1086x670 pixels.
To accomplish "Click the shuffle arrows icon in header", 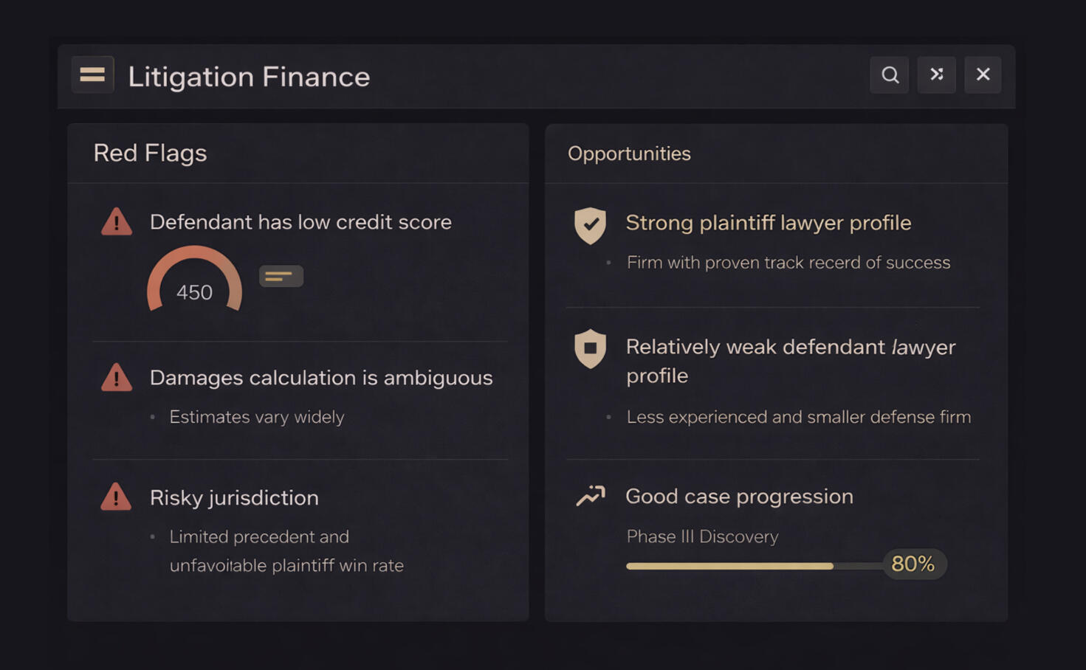I will tap(936, 75).
